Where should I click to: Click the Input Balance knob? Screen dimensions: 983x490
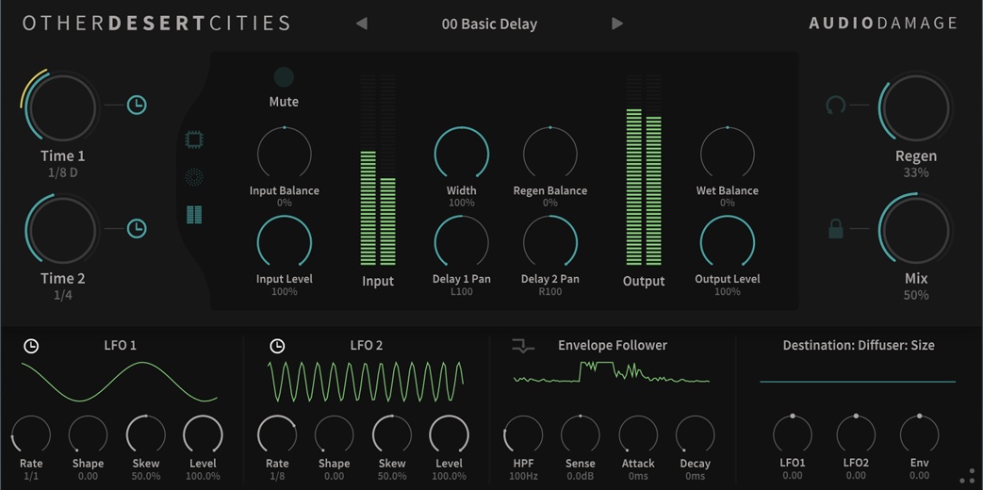coord(284,154)
